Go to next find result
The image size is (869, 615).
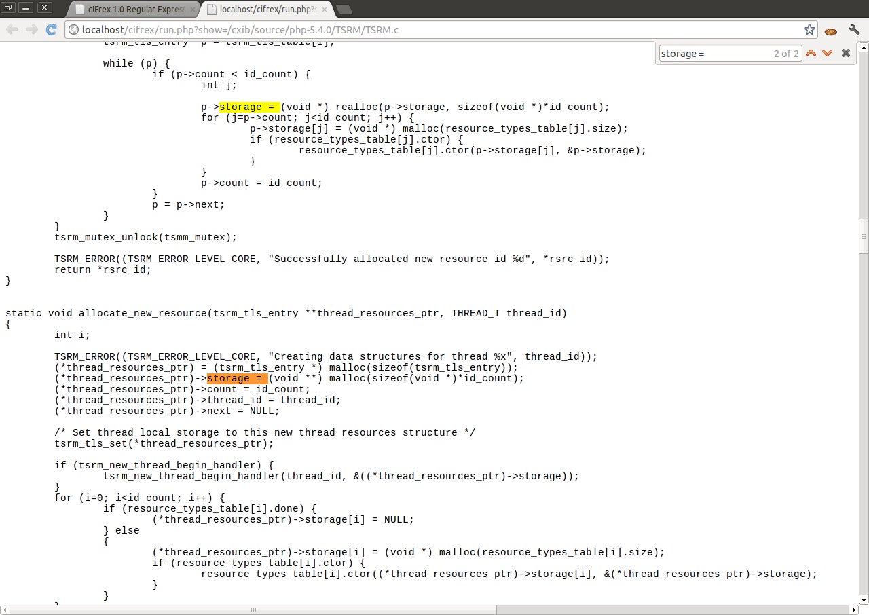(x=827, y=54)
